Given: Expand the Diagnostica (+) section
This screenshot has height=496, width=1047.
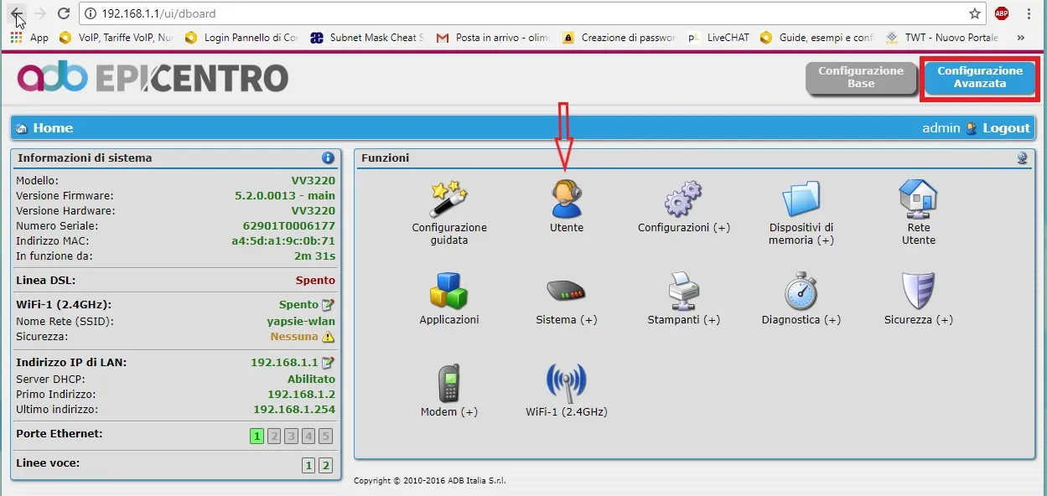Looking at the screenshot, I should tap(801, 320).
